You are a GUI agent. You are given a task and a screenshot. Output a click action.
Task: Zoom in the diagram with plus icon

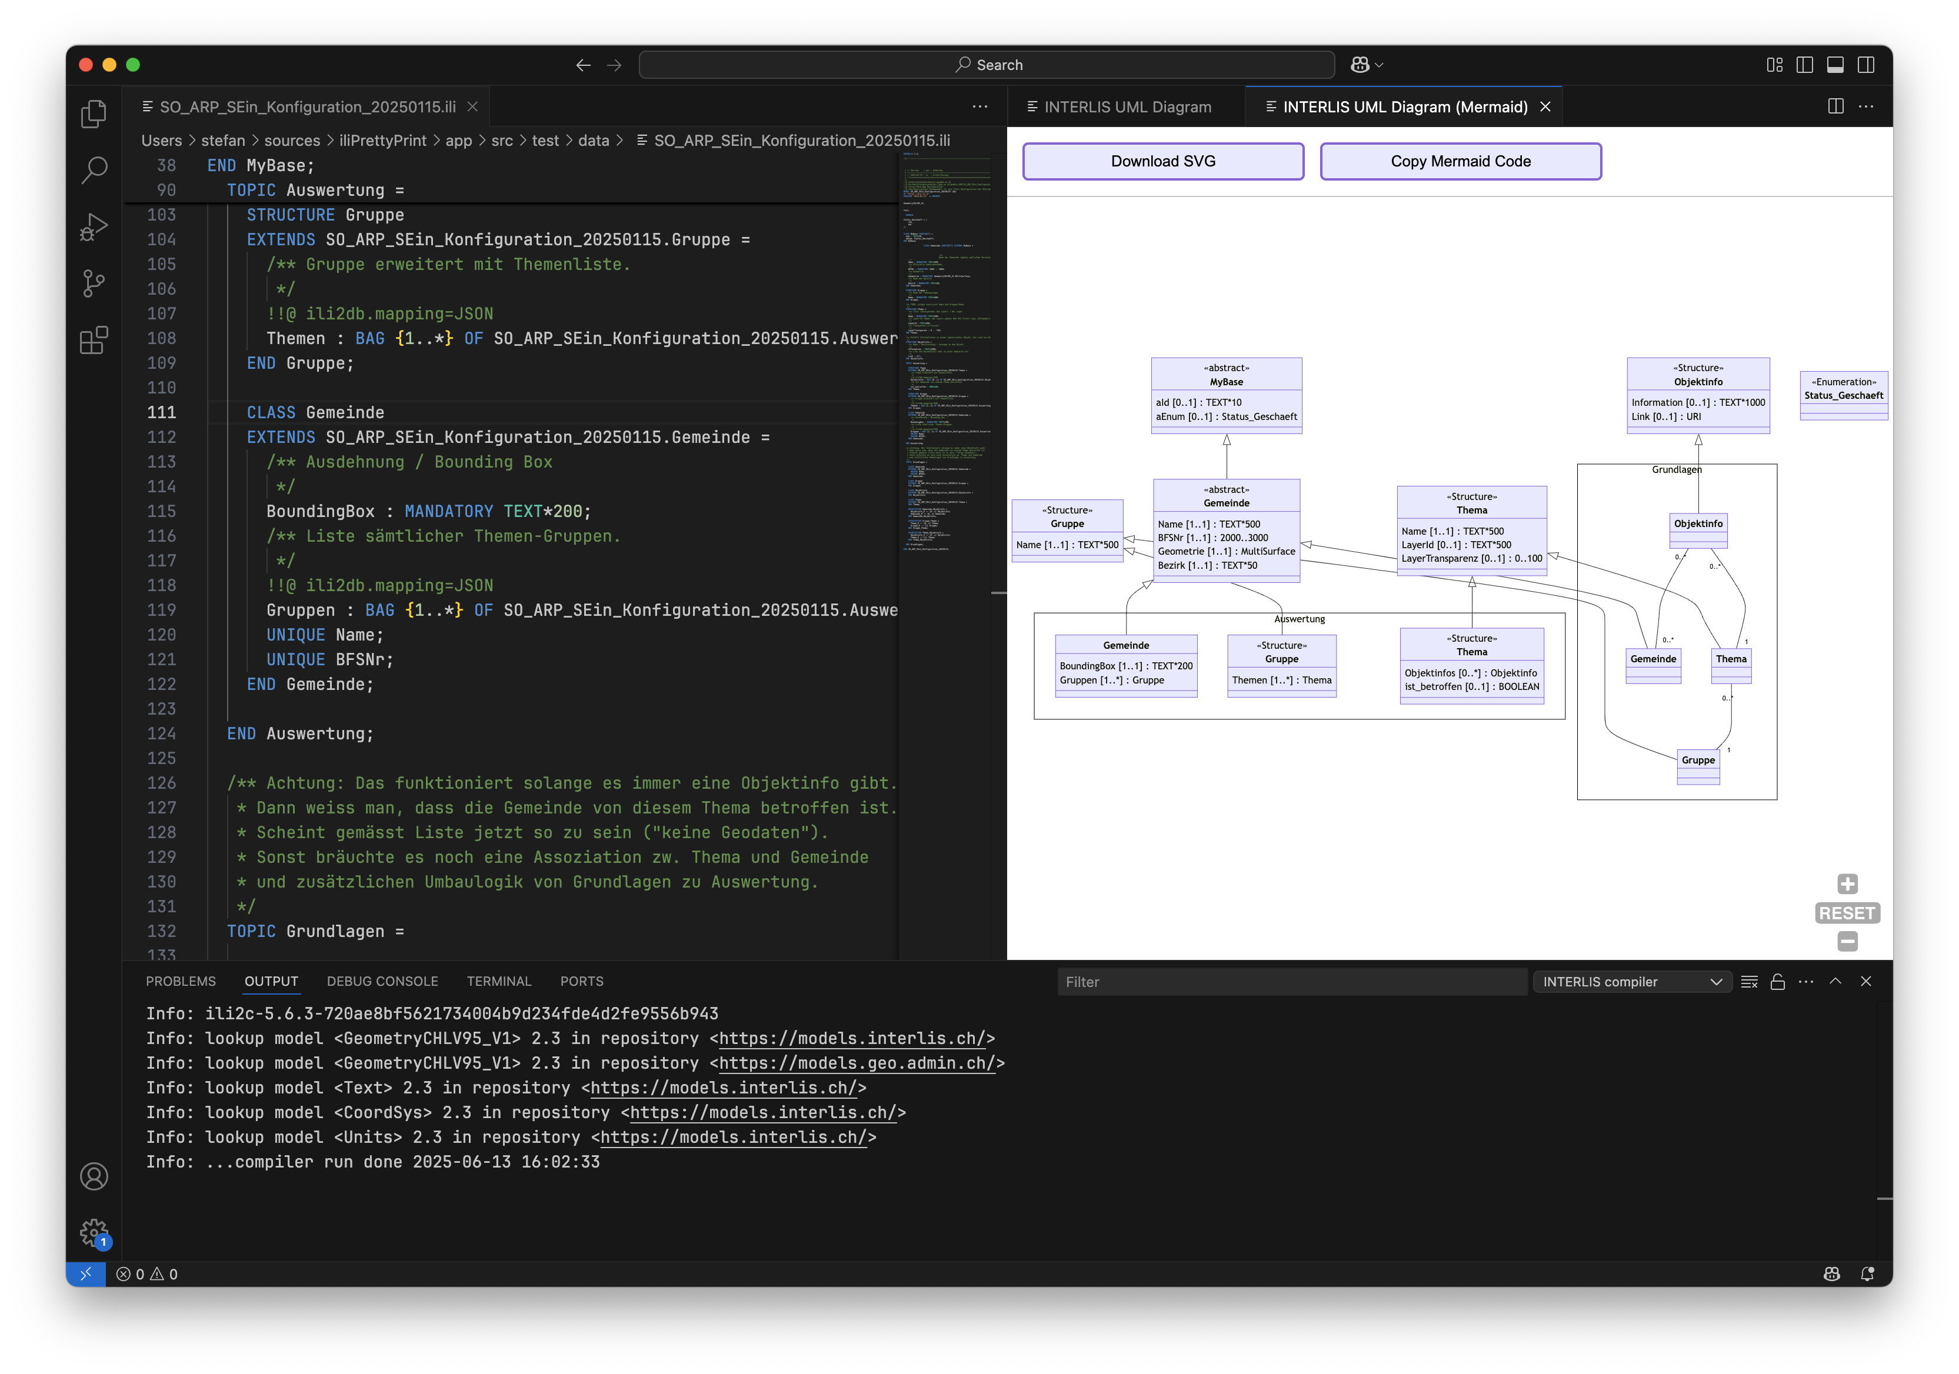[x=1847, y=883]
